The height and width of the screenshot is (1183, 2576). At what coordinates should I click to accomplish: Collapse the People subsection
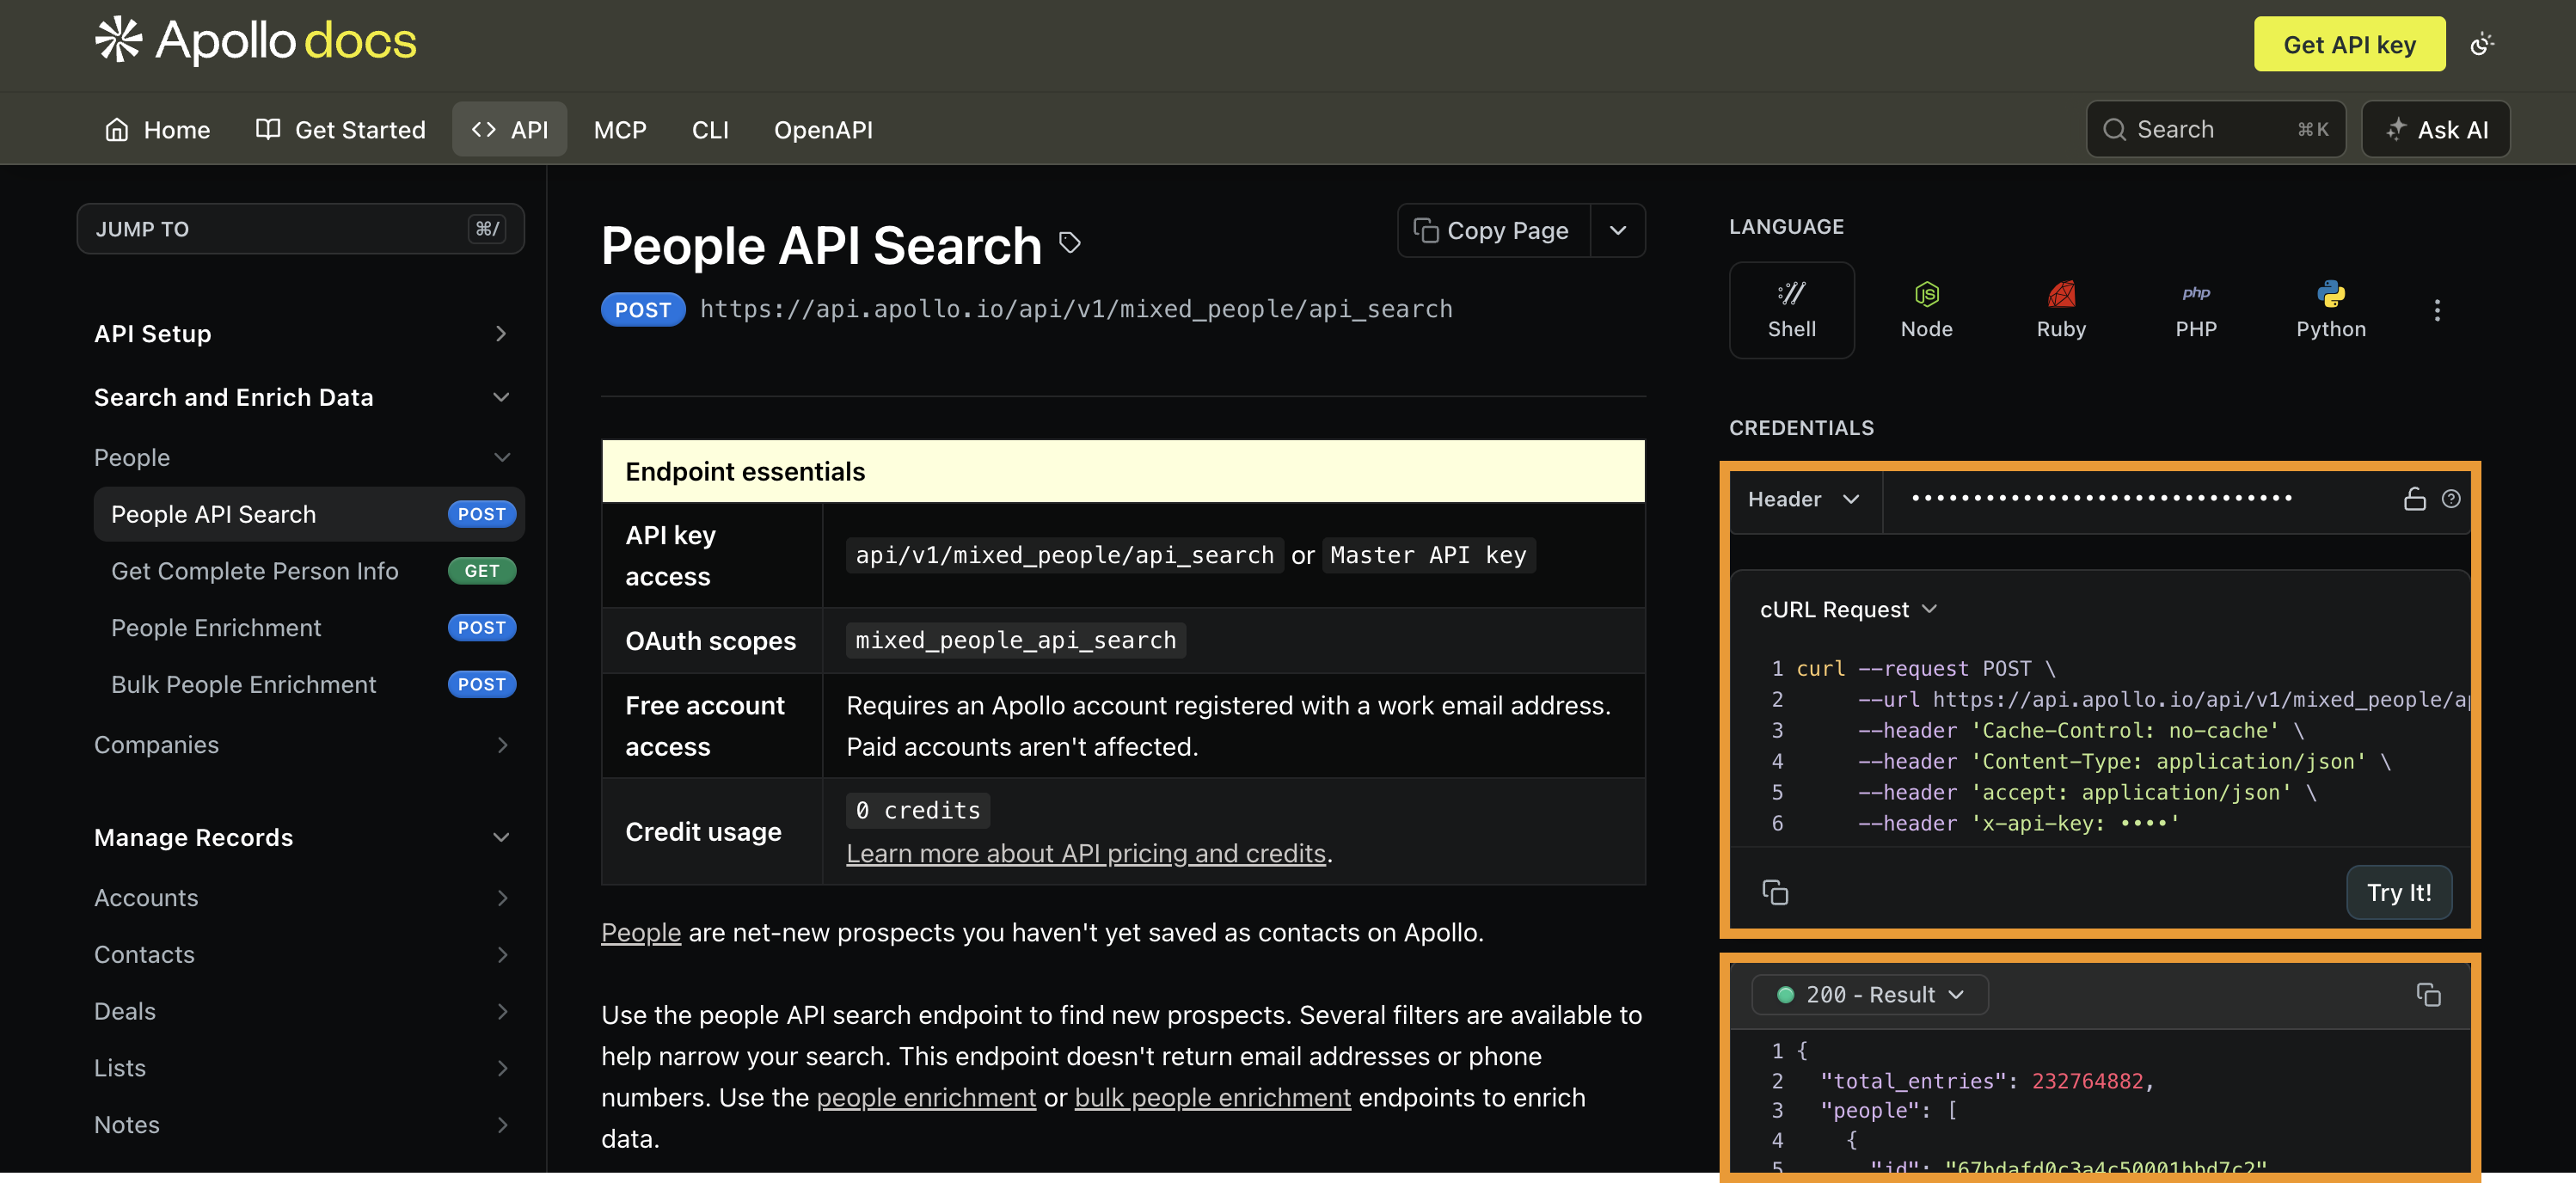301,457
